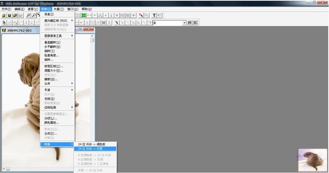Open the 矢量(T) menu

point(59,9)
